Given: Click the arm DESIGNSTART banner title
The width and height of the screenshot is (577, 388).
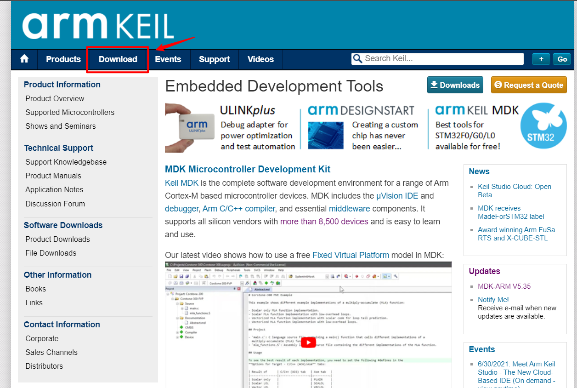Looking at the screenshot, I should [361, 110].
